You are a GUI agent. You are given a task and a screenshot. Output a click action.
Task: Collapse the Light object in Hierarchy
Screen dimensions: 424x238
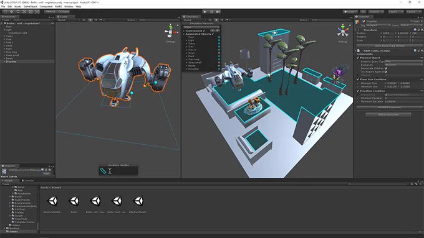pos(4,30)
